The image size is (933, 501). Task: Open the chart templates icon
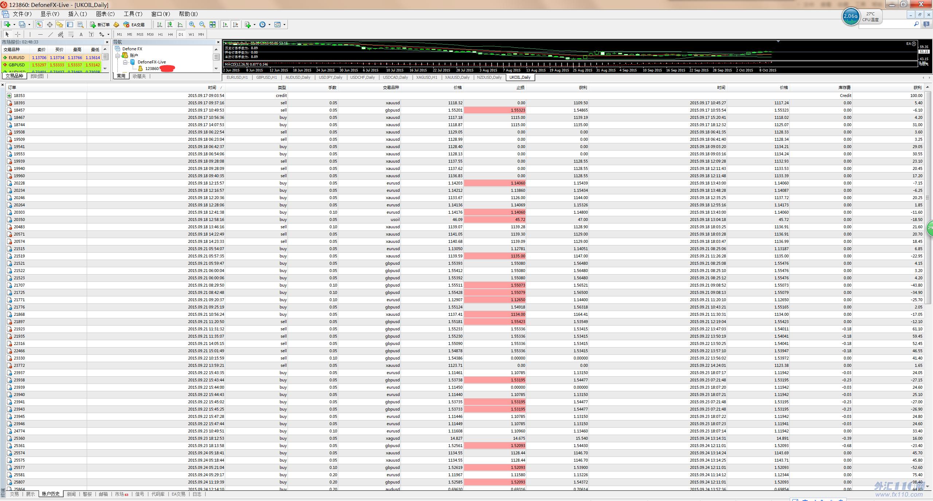tap(278, 24)
